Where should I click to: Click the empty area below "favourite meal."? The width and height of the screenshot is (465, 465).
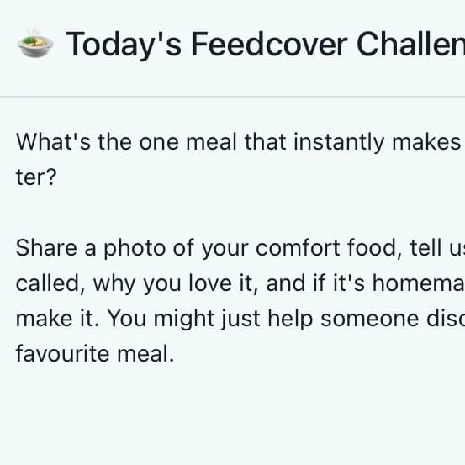point(232,415)
